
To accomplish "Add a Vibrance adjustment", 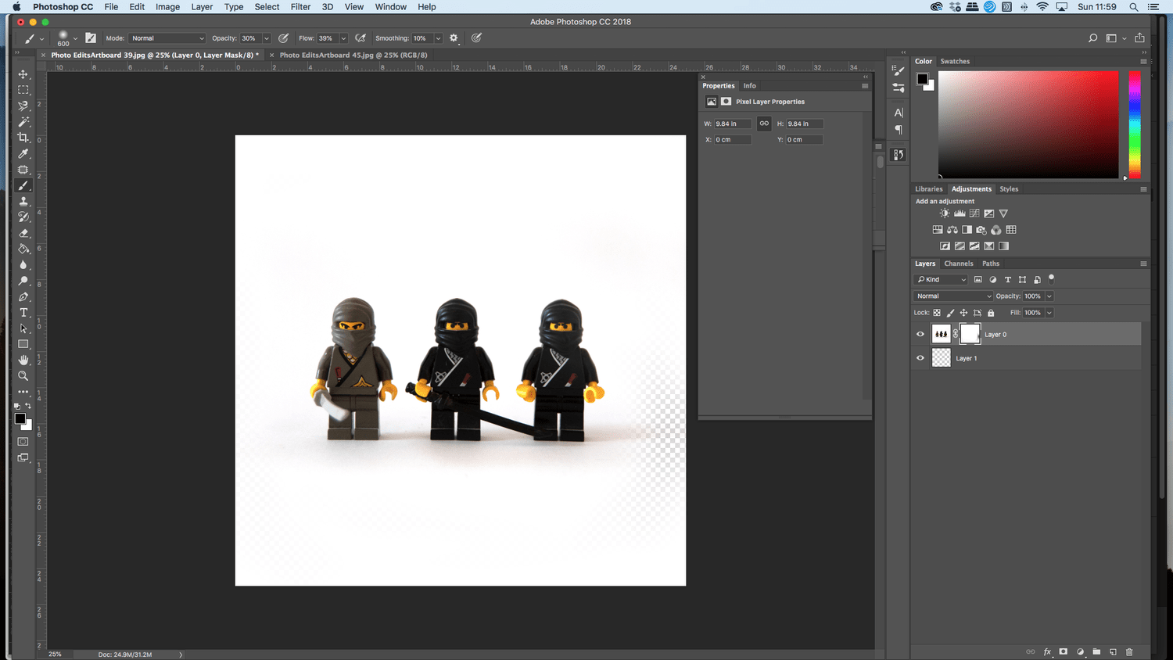I will pos(1003,213).
